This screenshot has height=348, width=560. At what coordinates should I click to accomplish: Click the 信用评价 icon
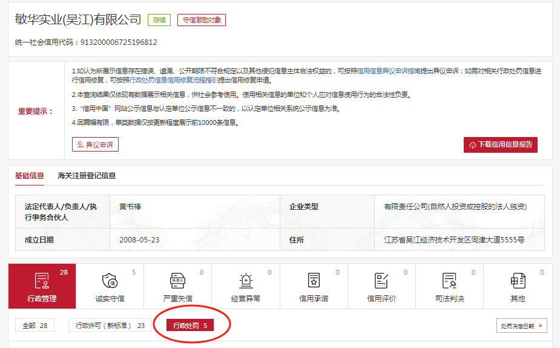pyautogui.click(x=381, y=281)
